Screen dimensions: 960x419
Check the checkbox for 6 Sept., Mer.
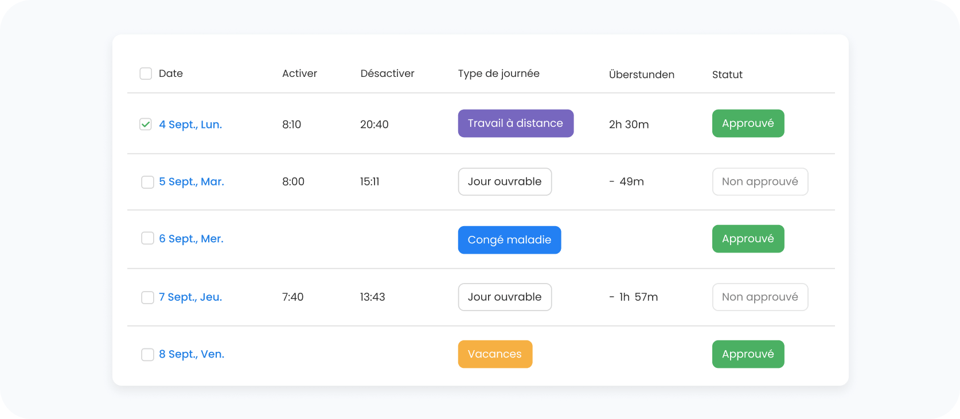[x=147, y=238]
